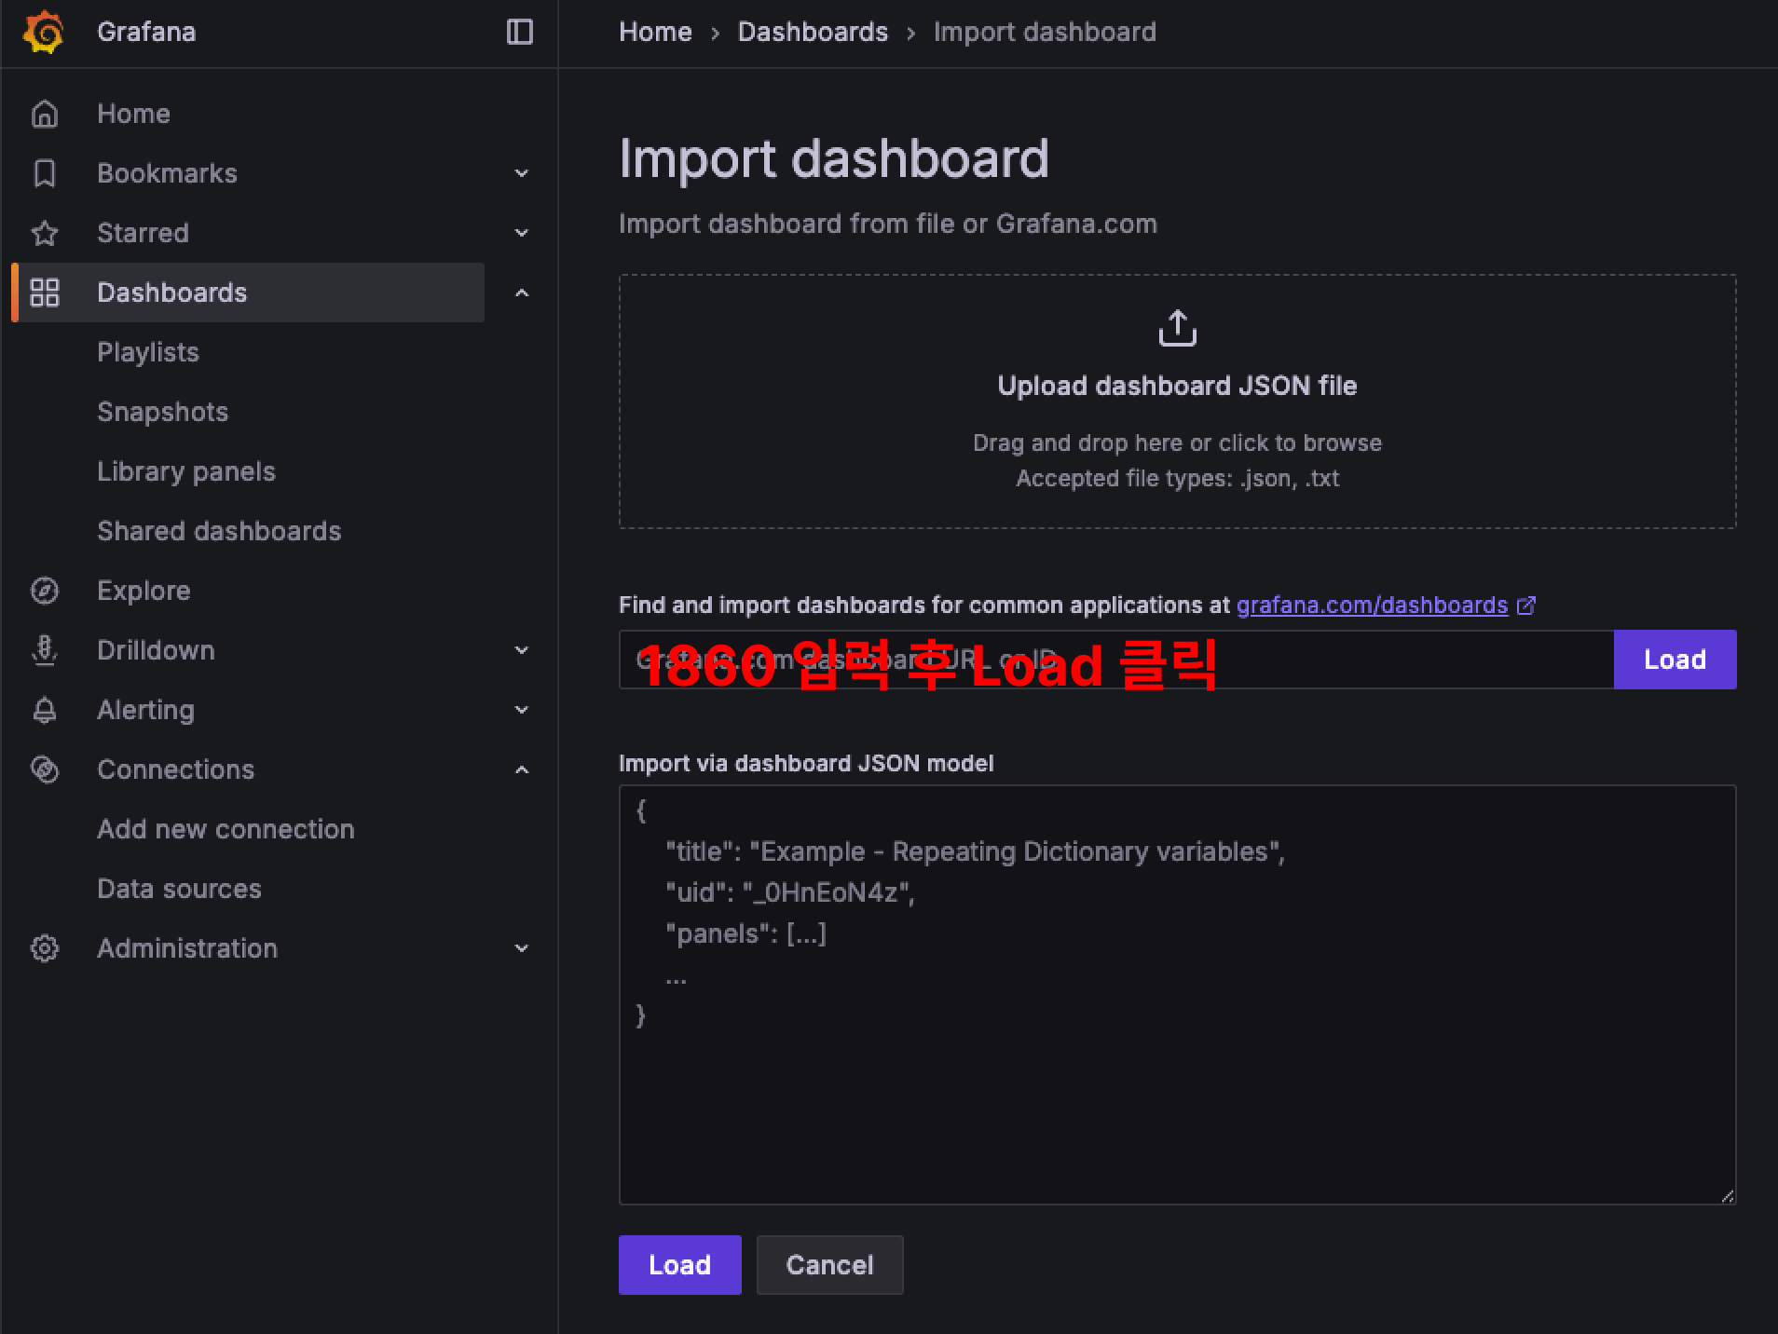The height and width of the screenshot is (1334, 1778).
Task: Go to Home breadcrumb link
Action: tap(655, 32)
